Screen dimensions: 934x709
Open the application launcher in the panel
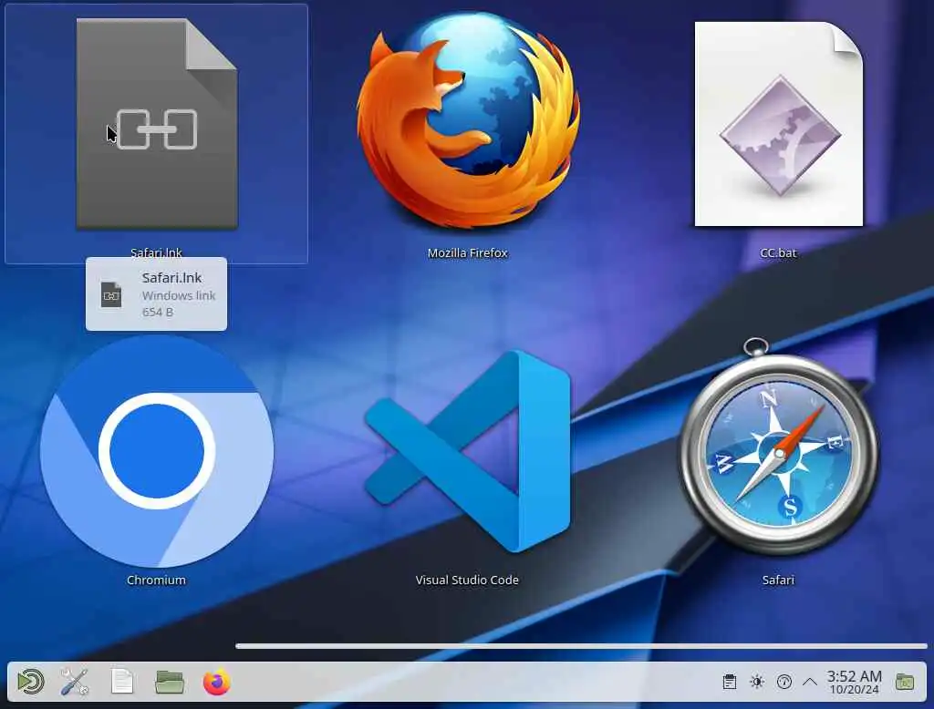[30, 682]
